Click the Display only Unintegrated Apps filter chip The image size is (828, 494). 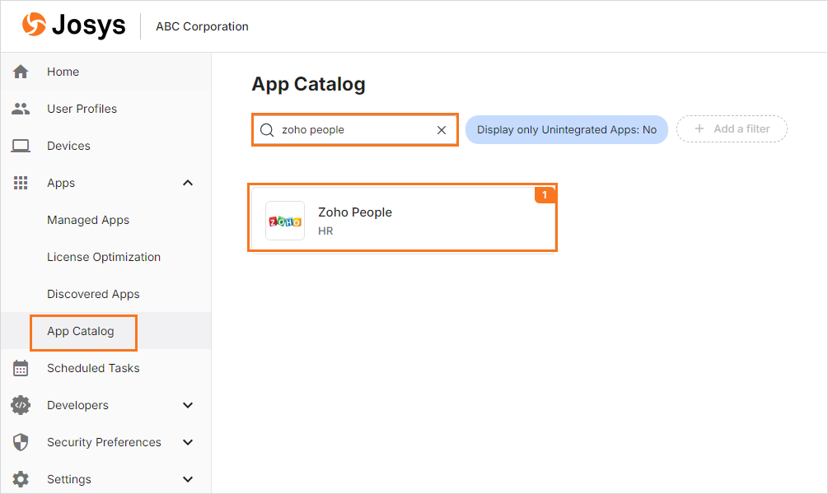pos(567,130)
